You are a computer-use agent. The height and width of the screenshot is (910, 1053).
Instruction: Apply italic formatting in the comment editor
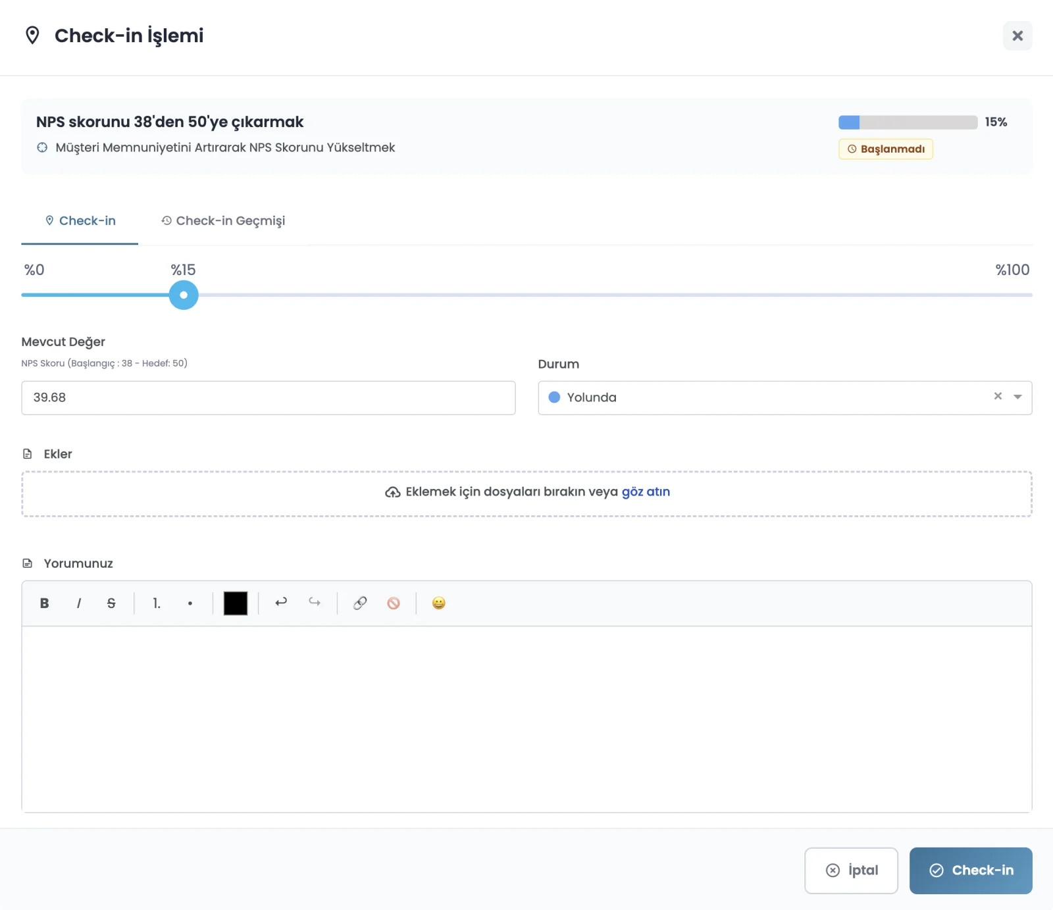click(79, 603)
